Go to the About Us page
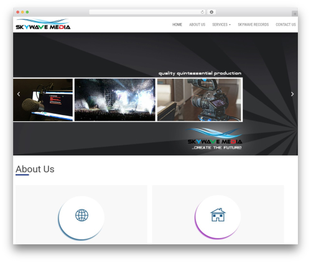The width and height of the screenshot is (311, 263). 197,25
